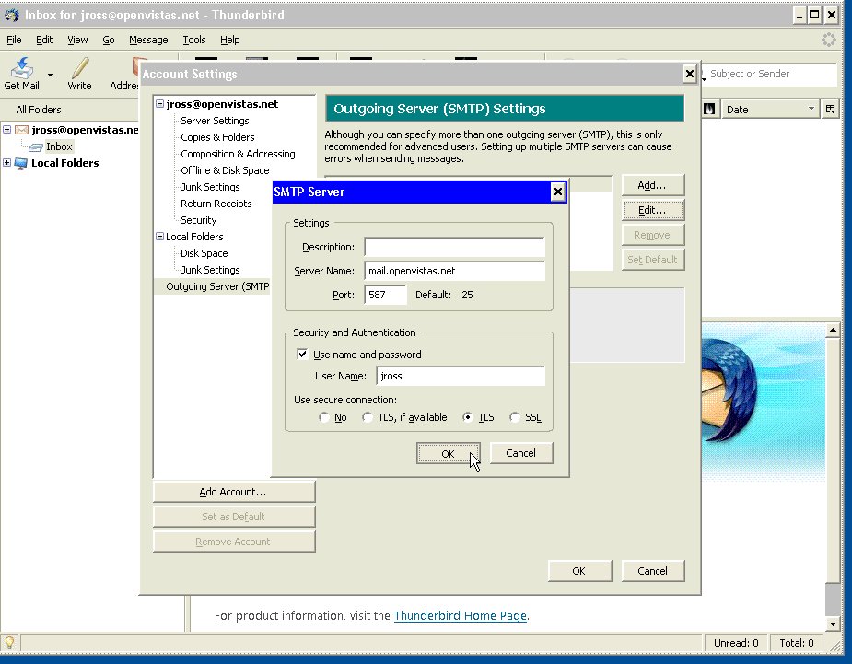Viewport: 852px width, 664px height.
Task: Select TLS, if available radio button
Action: tap(368, 417)
